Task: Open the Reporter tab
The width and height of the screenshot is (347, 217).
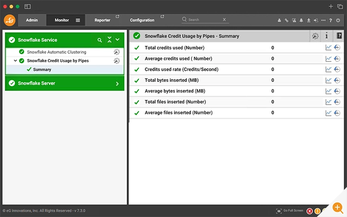Action: point(102,20)
